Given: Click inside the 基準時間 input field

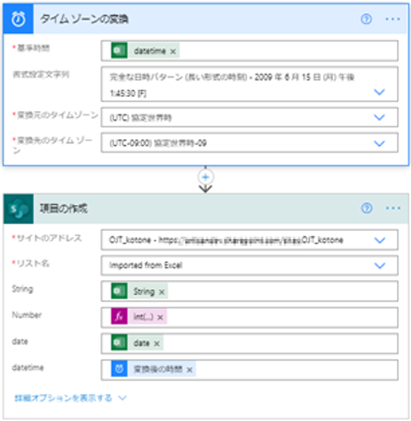Looking at the screenshot, I should [x=284, y=51].
